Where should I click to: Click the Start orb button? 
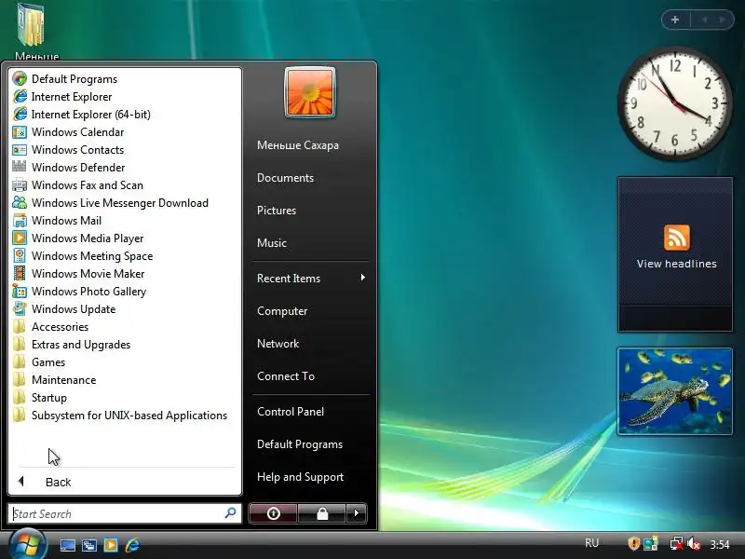coord(28,544)
